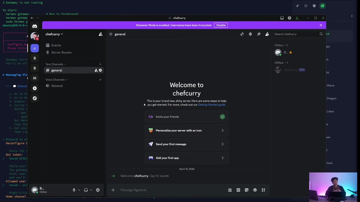The image size is (360, 202).
Task: Open the Discord inbox icon in title bar
Action: [282, 18]
